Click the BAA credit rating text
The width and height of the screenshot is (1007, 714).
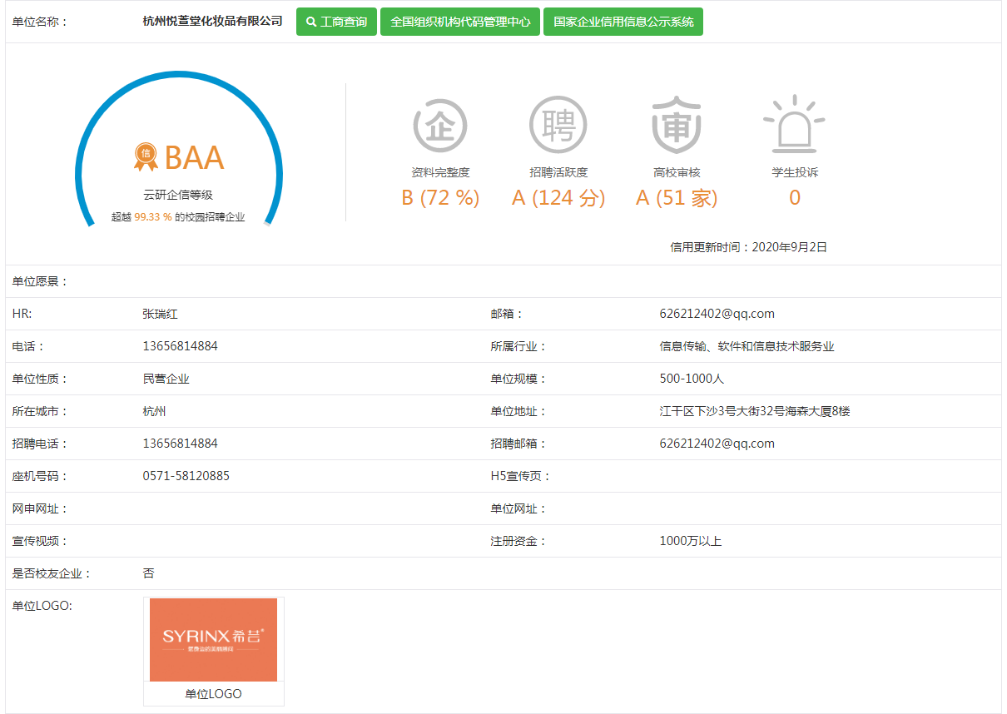pos(194,157)
